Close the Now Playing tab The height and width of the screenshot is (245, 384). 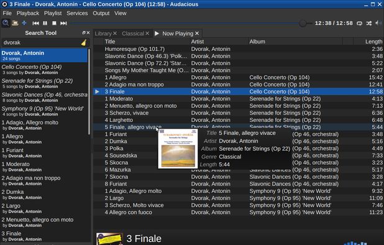click(197, 34)
